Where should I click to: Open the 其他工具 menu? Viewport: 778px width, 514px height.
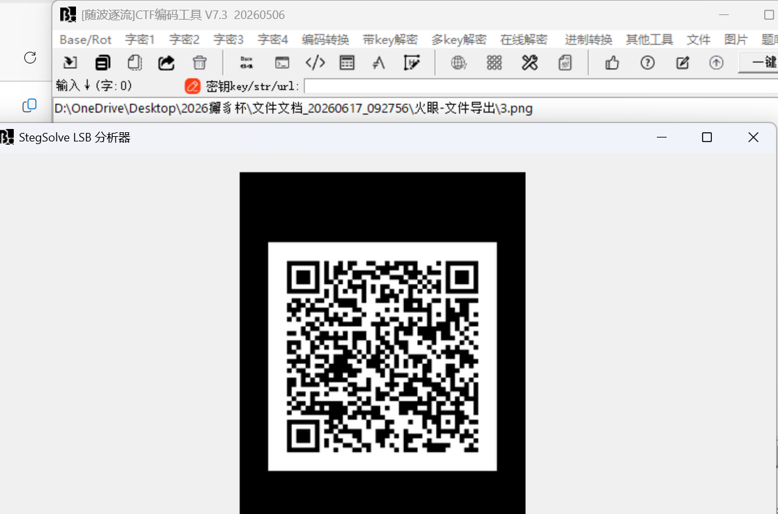pyautogui.click(x=649, y=40)
